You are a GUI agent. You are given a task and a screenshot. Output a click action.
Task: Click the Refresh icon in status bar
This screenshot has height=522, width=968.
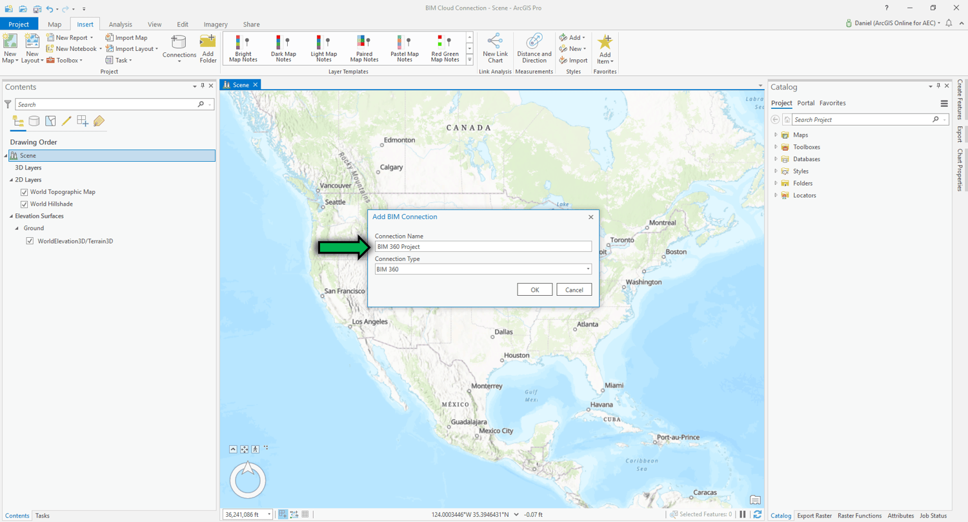pos(758,514)
